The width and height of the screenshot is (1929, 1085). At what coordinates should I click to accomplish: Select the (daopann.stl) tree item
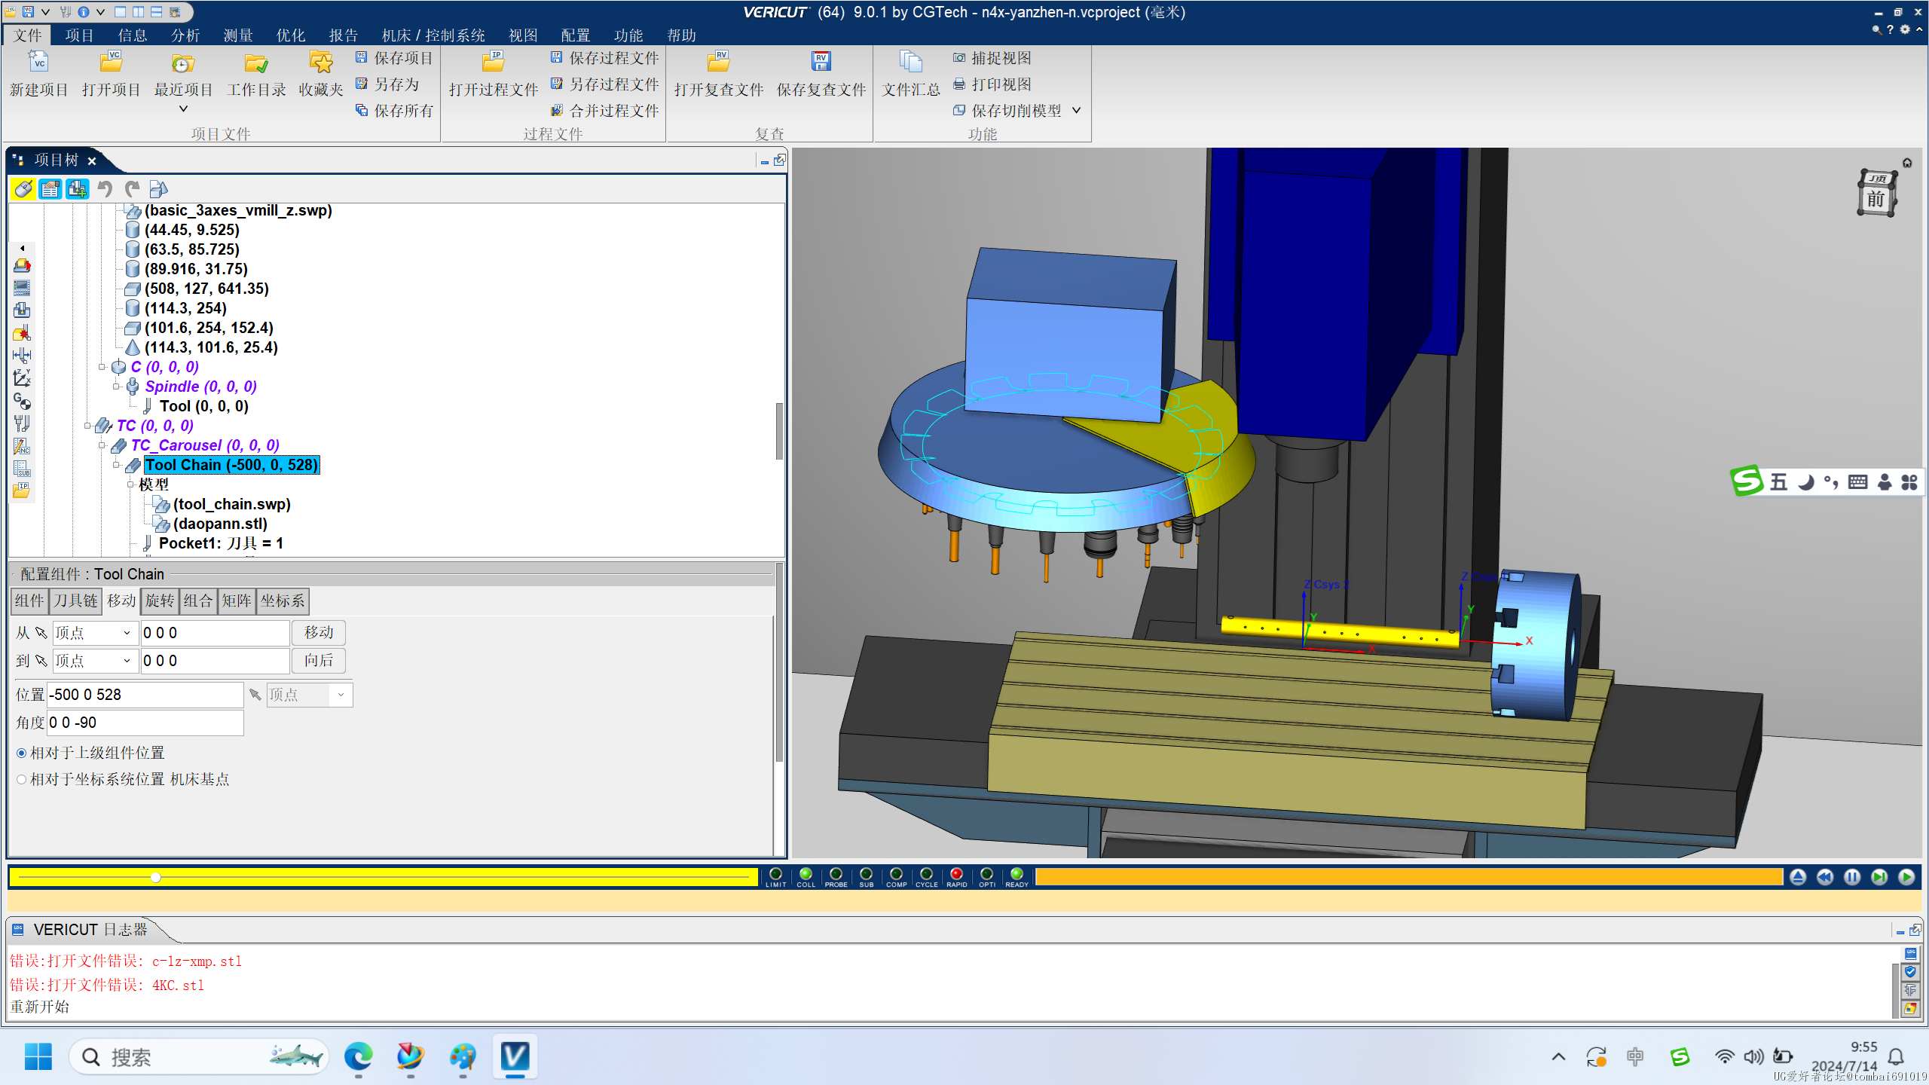tap(220, 524)
